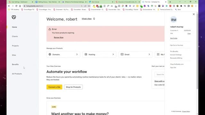Open Sites in the left sidebar
Screen dimensions: 205x115
click(14, 55)
